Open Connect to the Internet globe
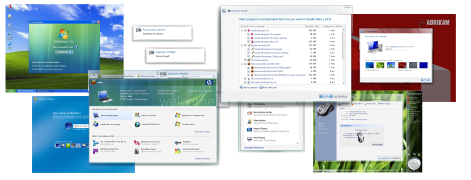 137,124
